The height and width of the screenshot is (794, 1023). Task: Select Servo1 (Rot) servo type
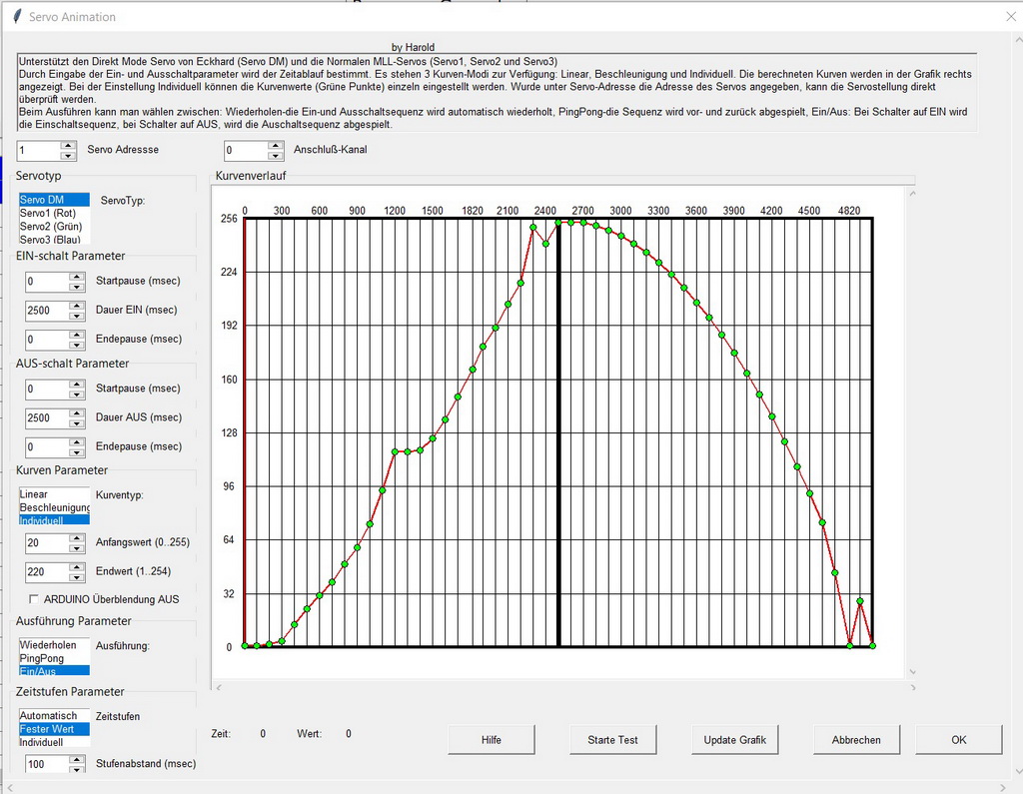(x=46, y=213)
